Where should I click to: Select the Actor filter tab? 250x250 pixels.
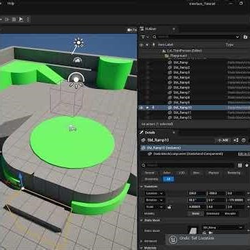pos(167,173)
